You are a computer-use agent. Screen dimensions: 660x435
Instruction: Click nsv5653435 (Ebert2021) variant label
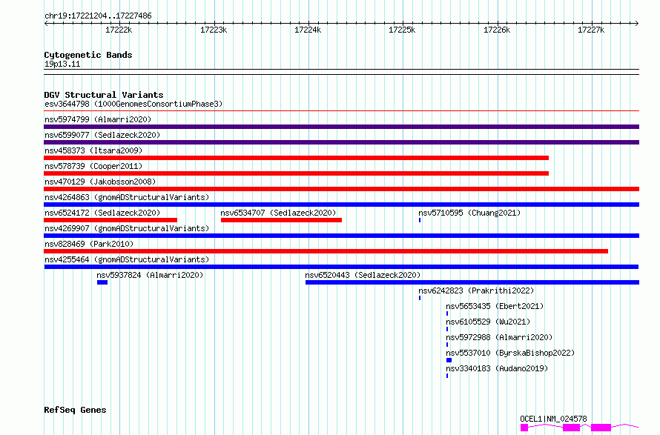click(x=495, y=306)
